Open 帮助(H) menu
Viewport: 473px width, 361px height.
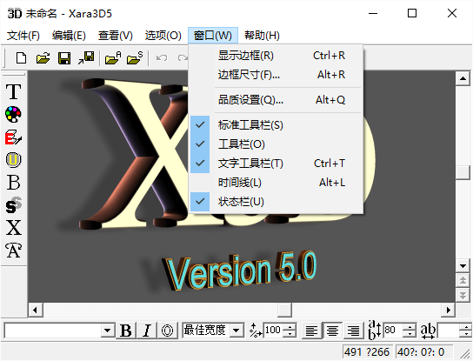point(262,36)
